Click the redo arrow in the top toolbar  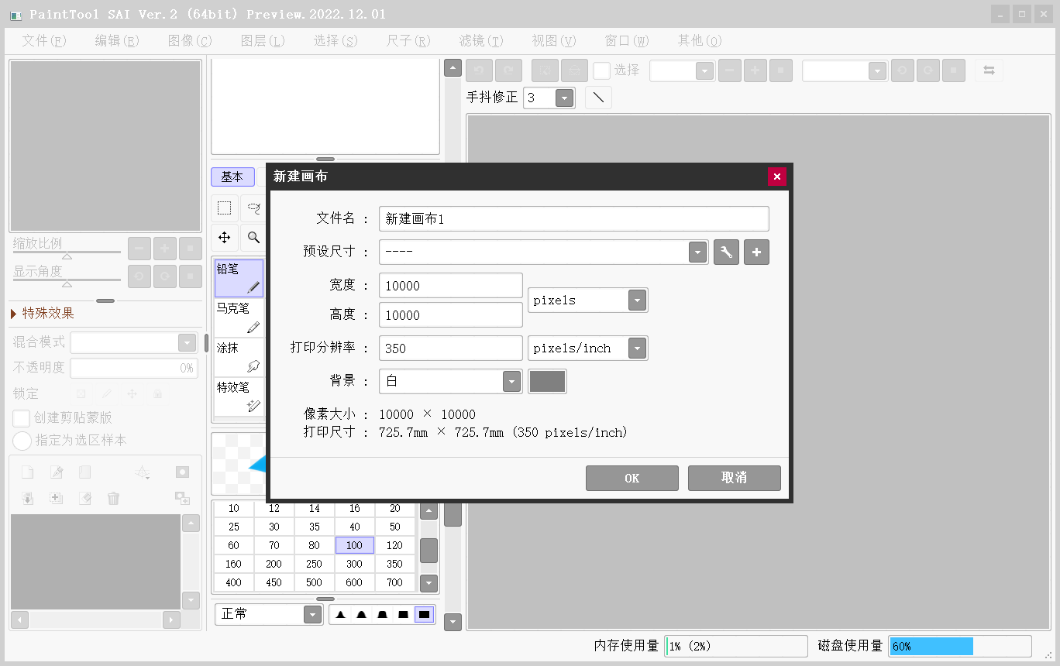point(508,70)
